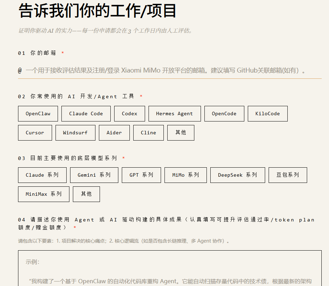Viewport: 329px width, 286px height.
Task: Choose the Windsurf tool option
Action: tap(75, 133)
